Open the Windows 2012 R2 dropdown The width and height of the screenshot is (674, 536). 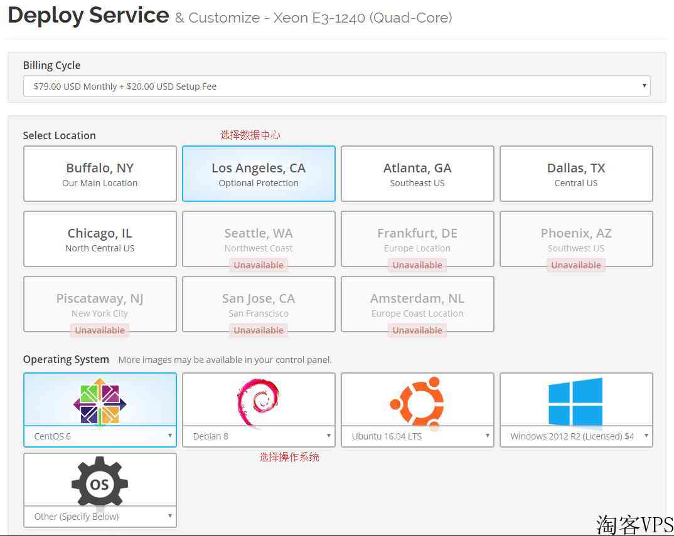(576, 436)
